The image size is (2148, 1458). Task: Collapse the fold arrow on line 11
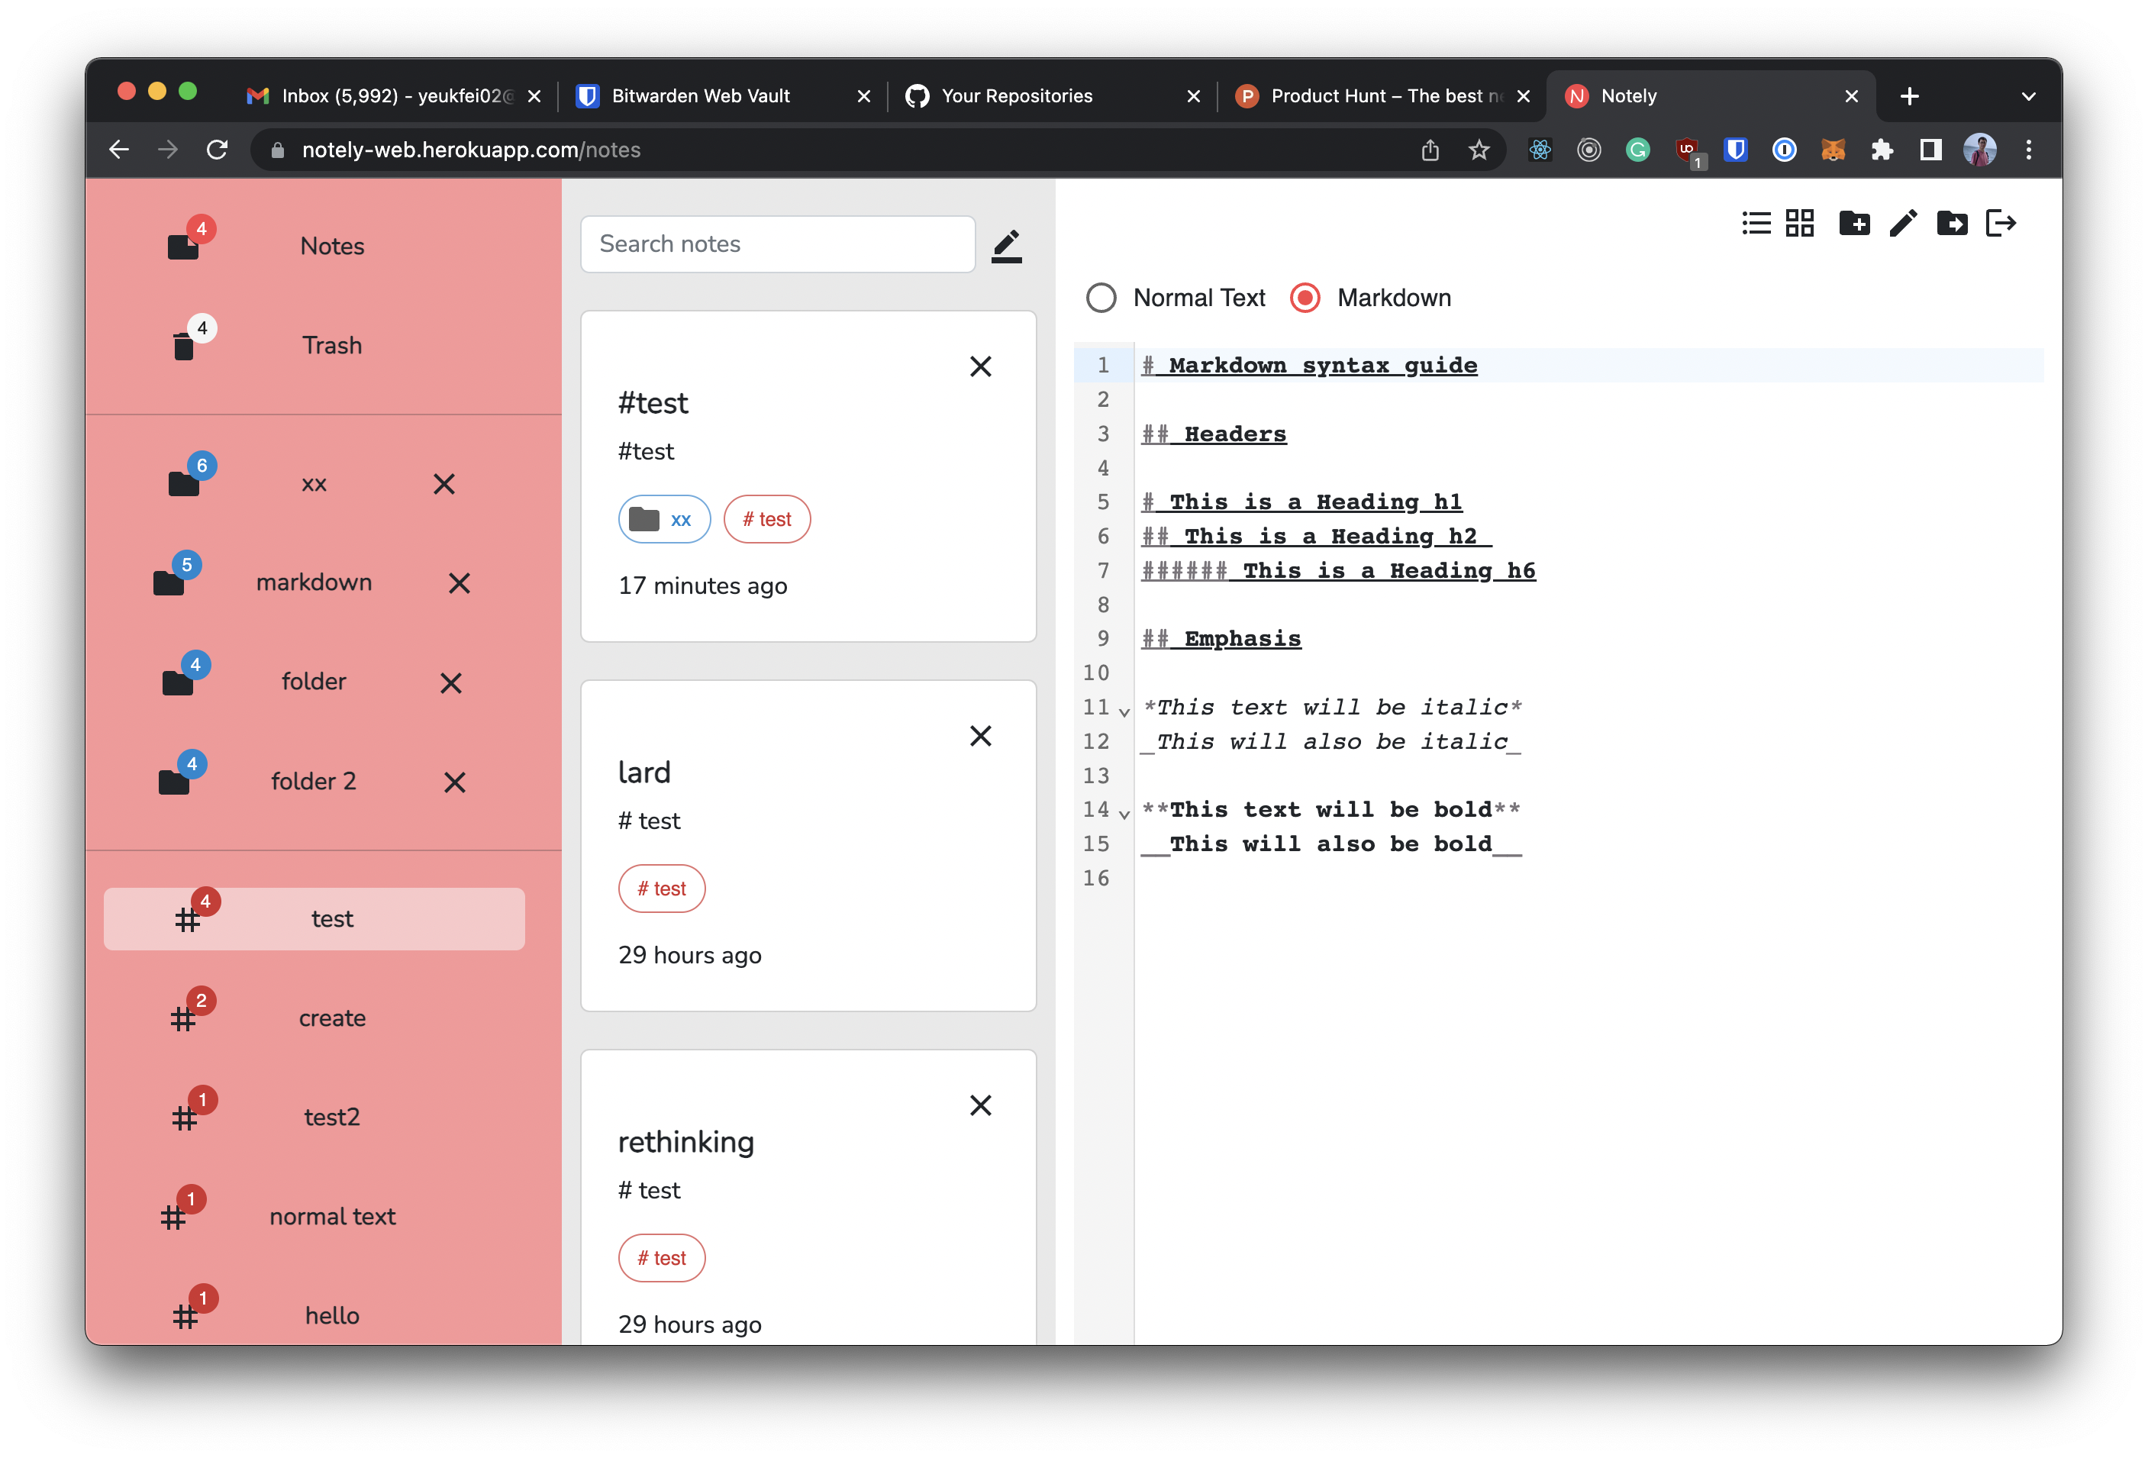[x=1124, y=712]
